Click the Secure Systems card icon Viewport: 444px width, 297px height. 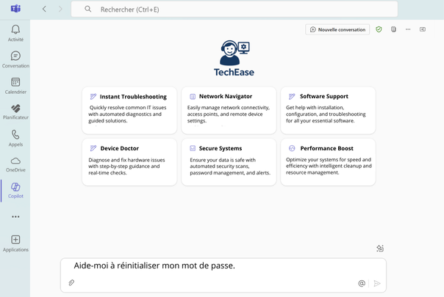[193, 148]
